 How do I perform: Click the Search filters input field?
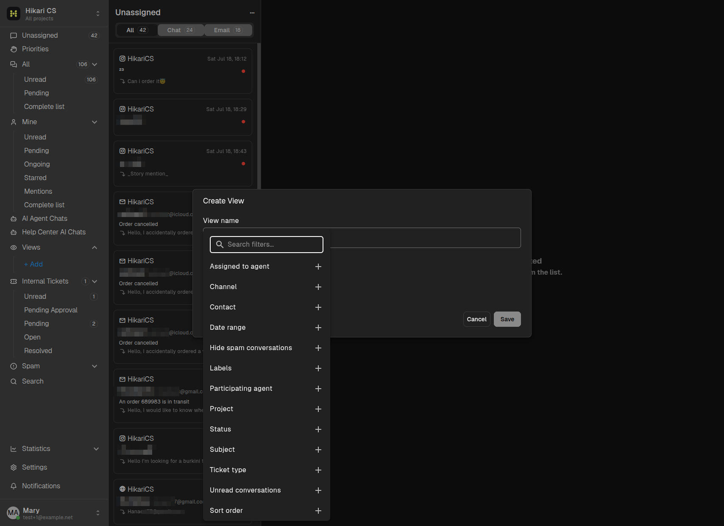tap(267, 245)
